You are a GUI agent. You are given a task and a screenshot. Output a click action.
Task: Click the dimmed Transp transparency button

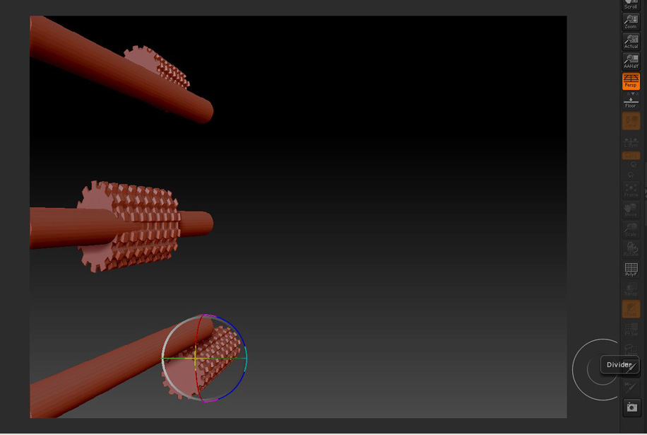pyautogui.click(x=631, y=289)
